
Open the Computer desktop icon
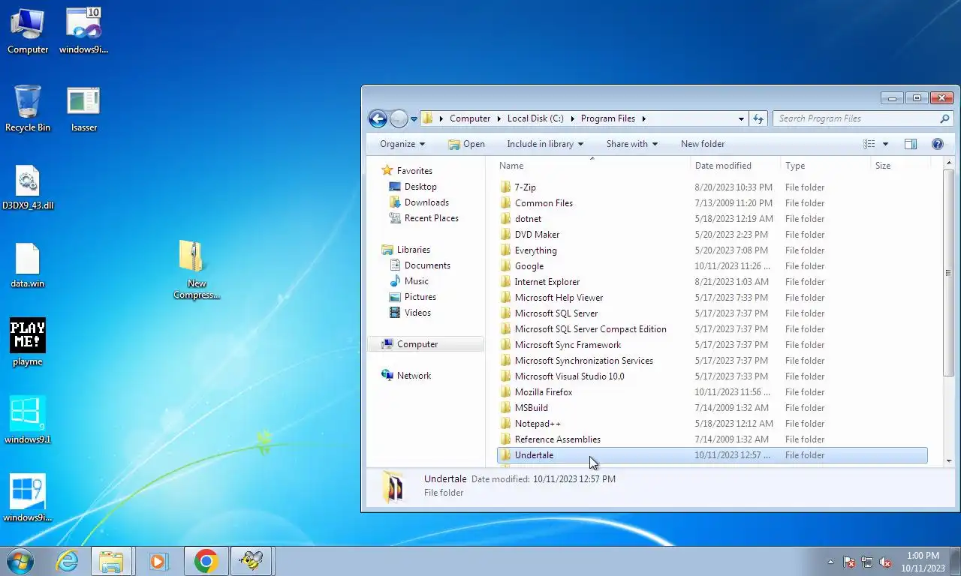(28, 31)
